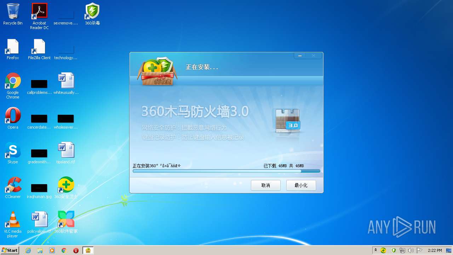Minimize the installer via title bar button
This screenshot has height=255, width=453.
(x=300, y=56)
